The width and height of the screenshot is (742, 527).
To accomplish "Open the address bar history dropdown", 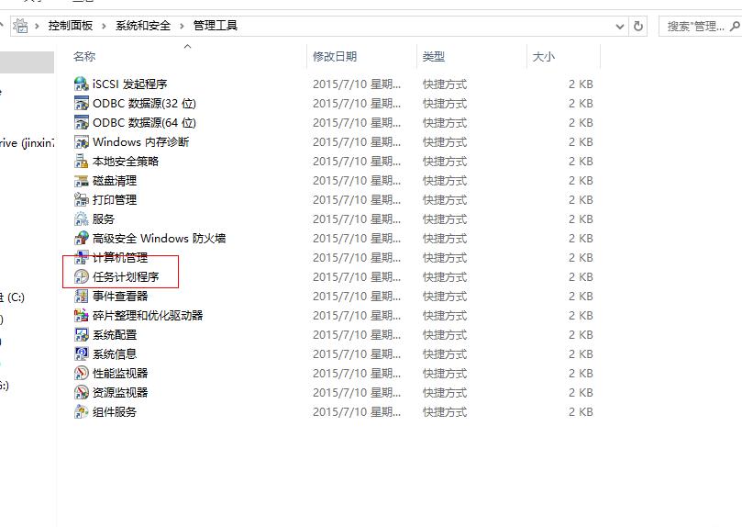I will 620,27.
